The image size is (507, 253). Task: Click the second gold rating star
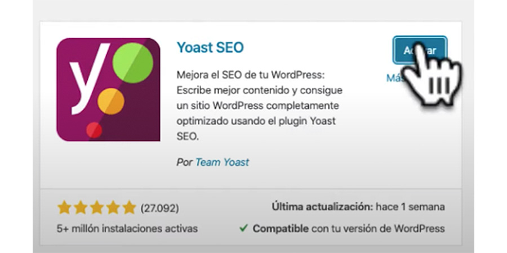(81, 207)
